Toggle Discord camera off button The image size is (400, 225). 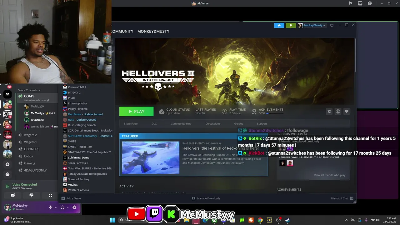click(12, 195)
